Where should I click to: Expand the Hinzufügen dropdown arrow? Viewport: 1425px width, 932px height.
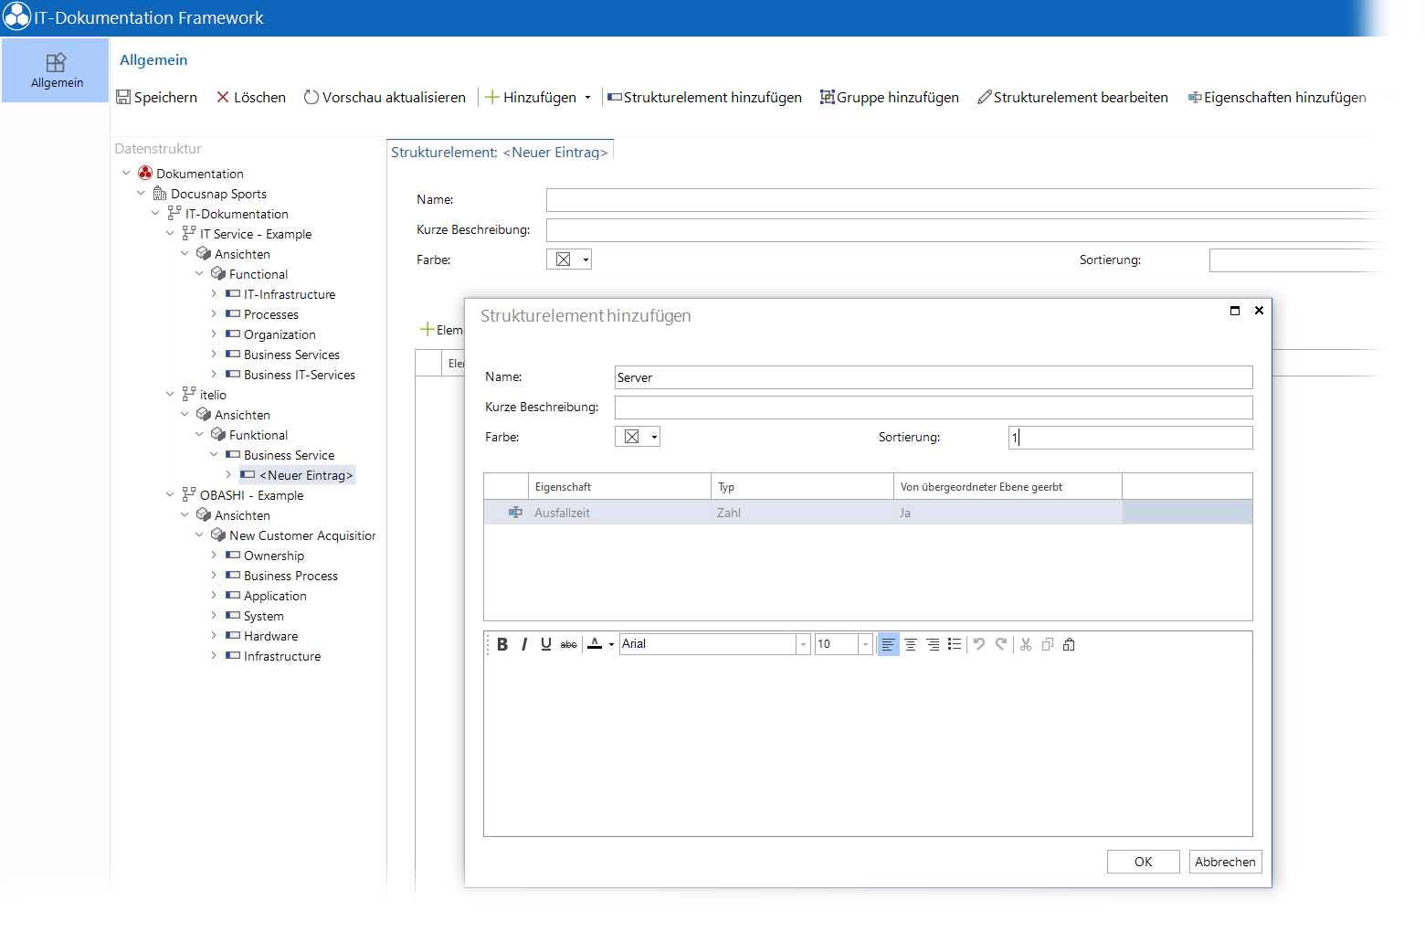[x=587, y=98]
